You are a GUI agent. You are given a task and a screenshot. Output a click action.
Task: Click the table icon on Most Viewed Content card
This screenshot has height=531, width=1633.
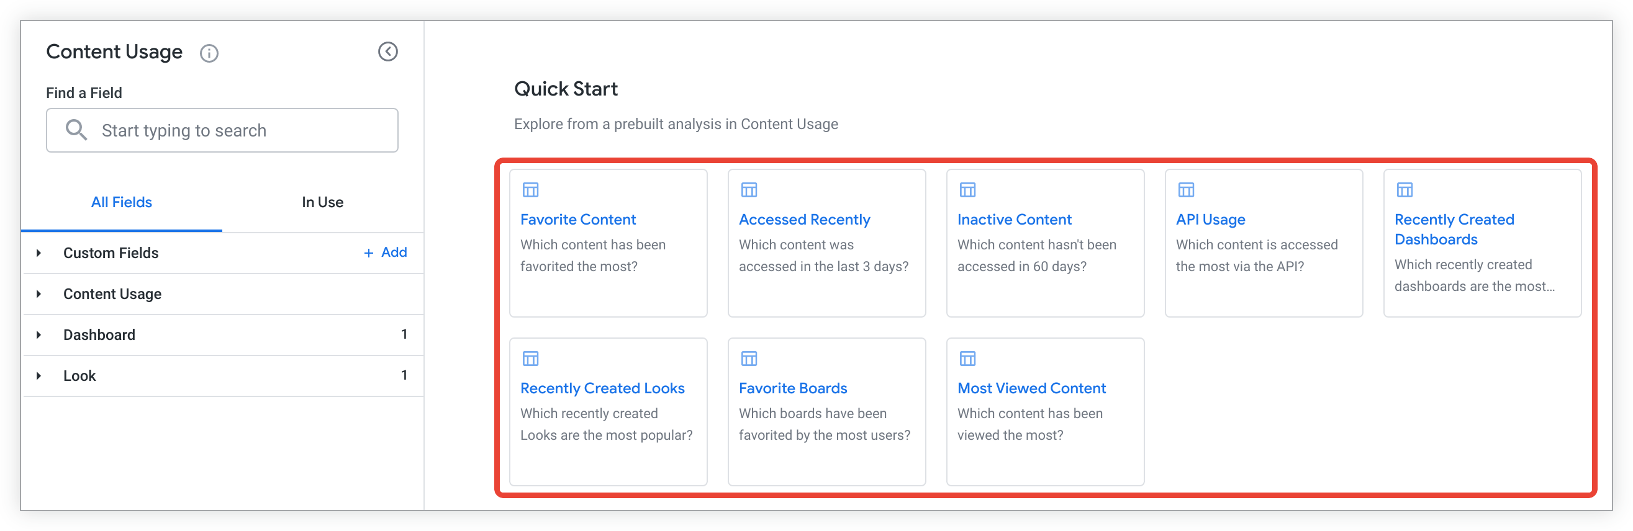(x=967, y=359)
